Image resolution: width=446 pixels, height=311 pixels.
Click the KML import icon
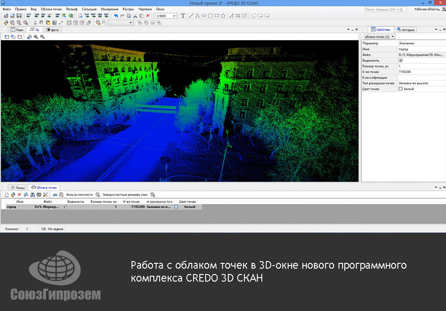[x=58, y=16]
